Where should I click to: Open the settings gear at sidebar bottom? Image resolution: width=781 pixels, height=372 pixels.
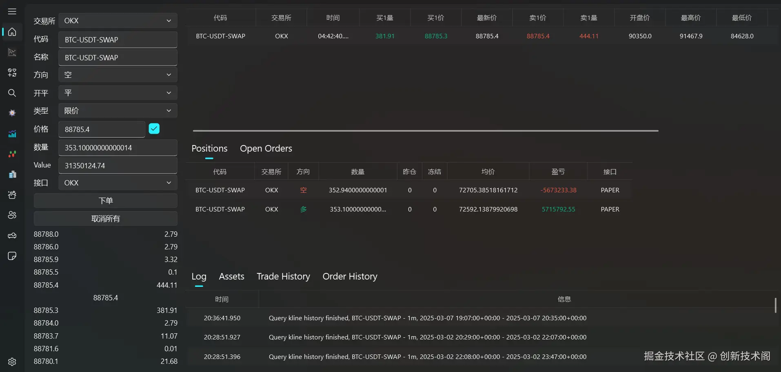click(12, 362)
